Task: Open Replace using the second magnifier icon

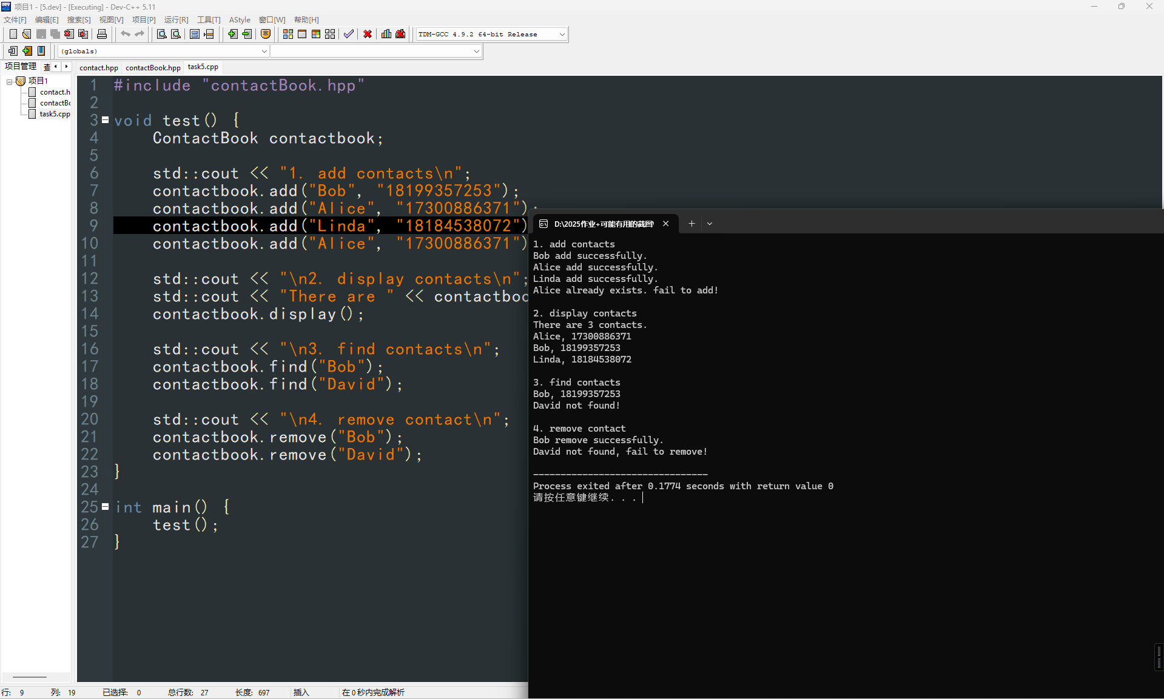Action: (x=176, y=34)
